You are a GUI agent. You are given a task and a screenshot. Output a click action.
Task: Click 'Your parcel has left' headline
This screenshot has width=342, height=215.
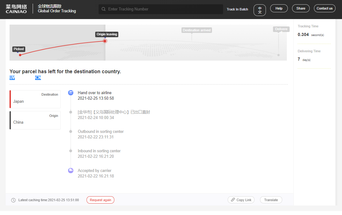click(65, 71)
